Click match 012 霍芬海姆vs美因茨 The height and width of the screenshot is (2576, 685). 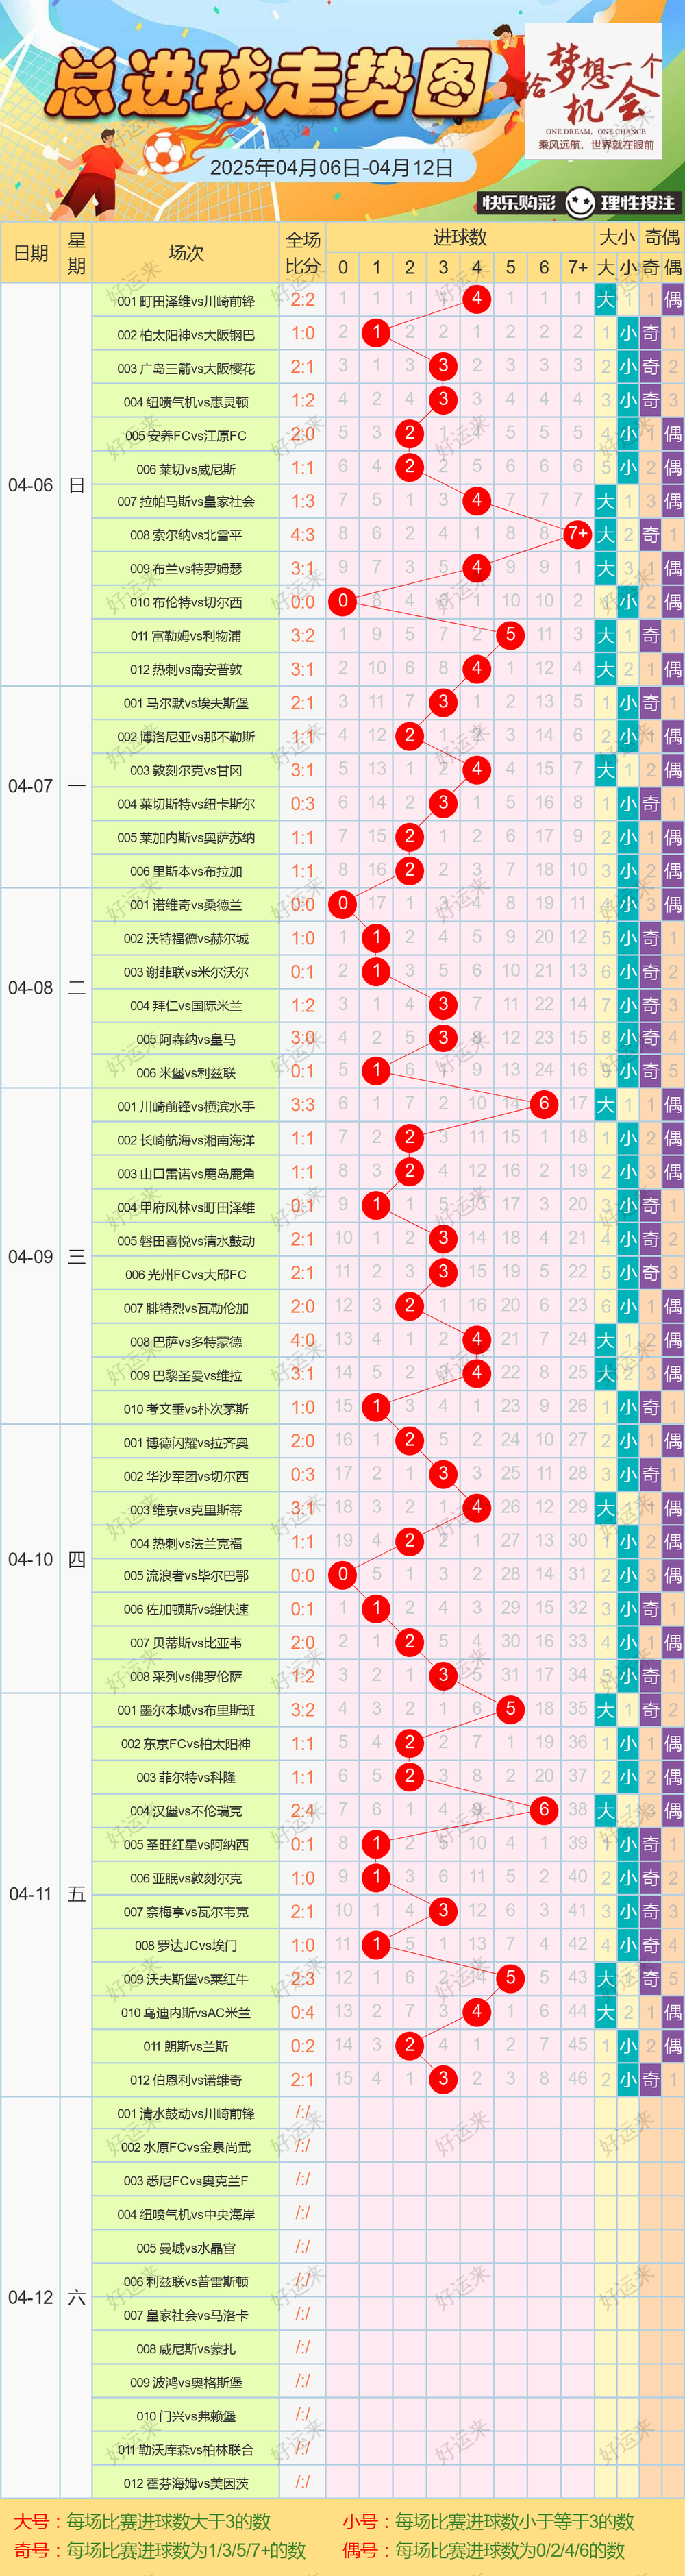pos(186,2483)
